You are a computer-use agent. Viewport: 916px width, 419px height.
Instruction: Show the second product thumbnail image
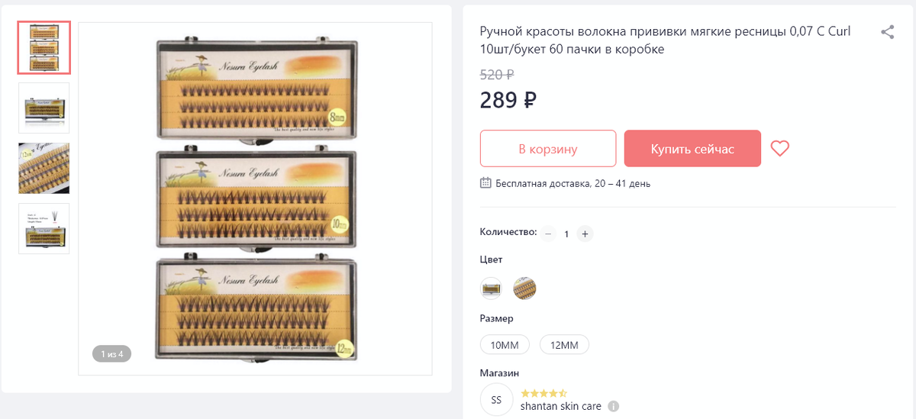(x=44, y=108)
